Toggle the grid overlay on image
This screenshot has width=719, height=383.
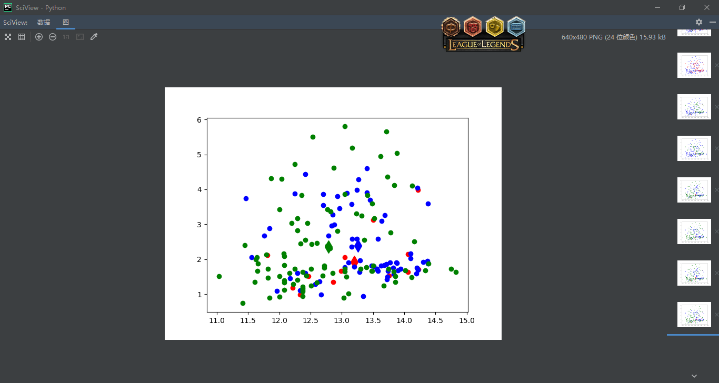coord(22,37)
